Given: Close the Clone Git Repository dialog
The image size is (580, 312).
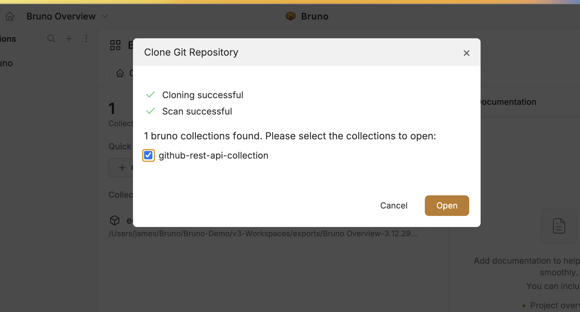Looking at the screenshot, I should coord(466,53).
